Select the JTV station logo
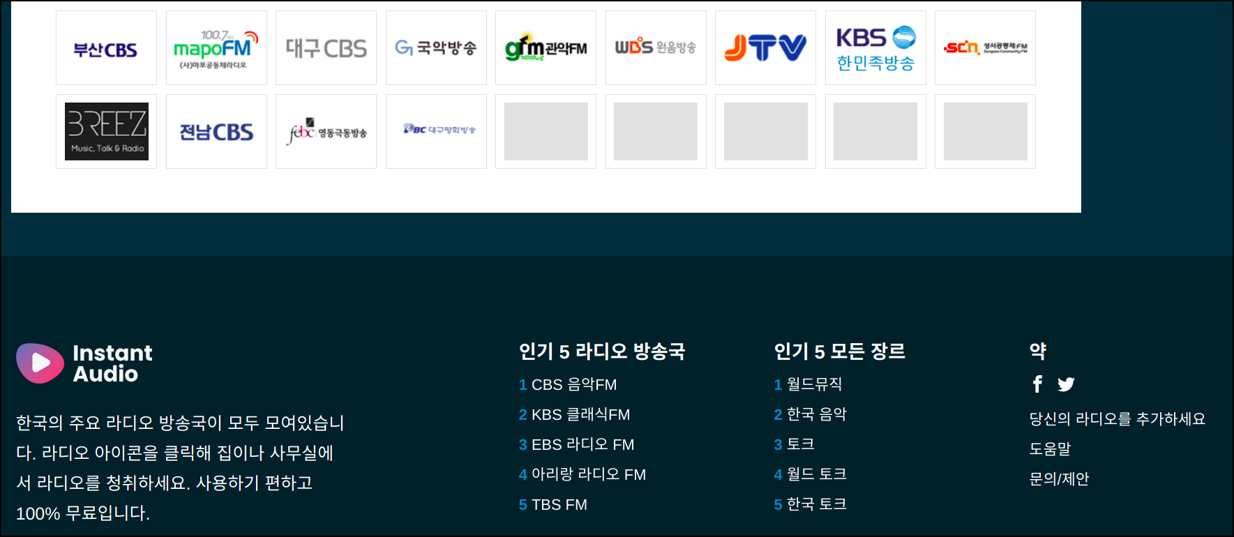The height and width of the screenshot is (537, 1234). pos(765,47)
